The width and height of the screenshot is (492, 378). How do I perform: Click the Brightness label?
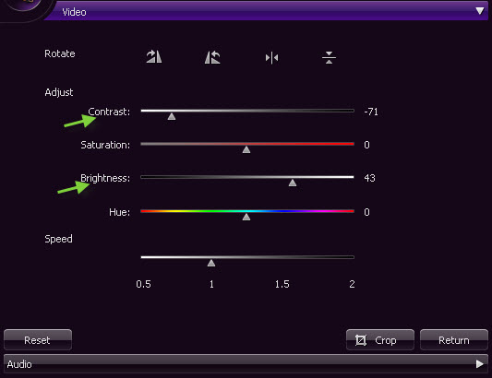(105, 178)
